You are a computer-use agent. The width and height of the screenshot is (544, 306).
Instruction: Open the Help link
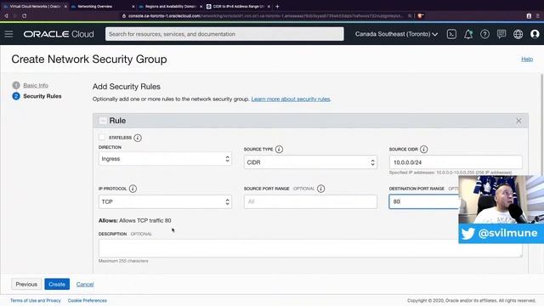tap(527, 59)
